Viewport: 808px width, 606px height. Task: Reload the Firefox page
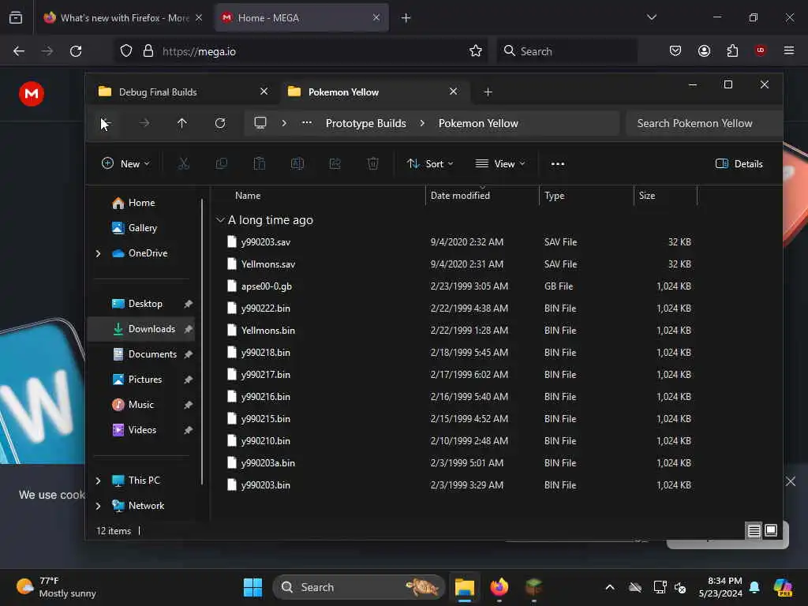click(x=76, y=51)
